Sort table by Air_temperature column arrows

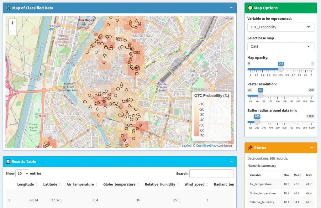[x=97, y=185]
